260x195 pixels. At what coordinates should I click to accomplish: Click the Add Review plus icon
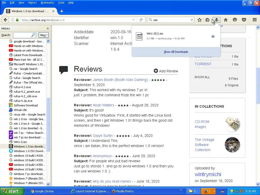[x=156, y=71]
